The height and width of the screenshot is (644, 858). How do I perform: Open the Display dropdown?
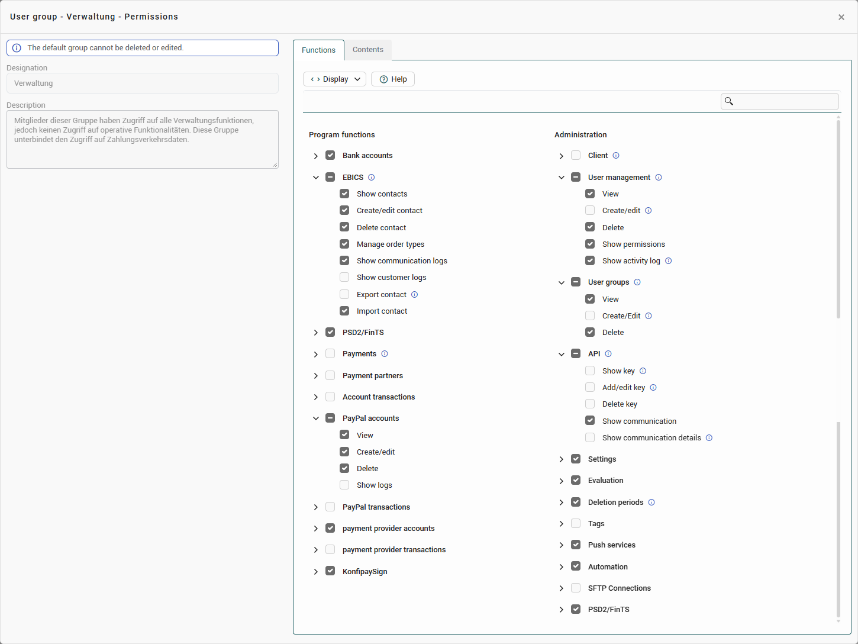[335, 79]
